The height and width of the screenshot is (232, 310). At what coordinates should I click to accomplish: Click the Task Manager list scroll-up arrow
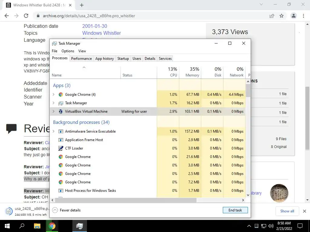(x=248, y=82)
